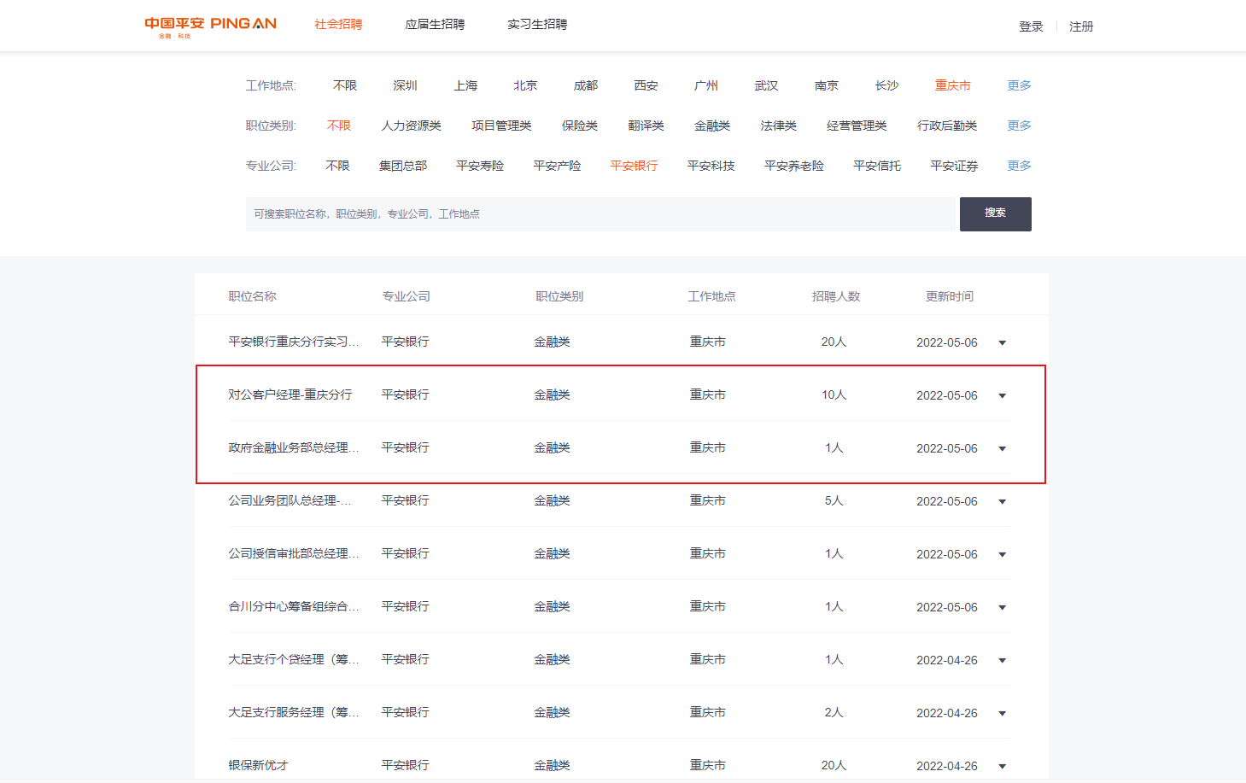Screen dimensions: 1246x783
Task: Open job 大足支行服务经理（筹…
Action: (x=294, y=712)
